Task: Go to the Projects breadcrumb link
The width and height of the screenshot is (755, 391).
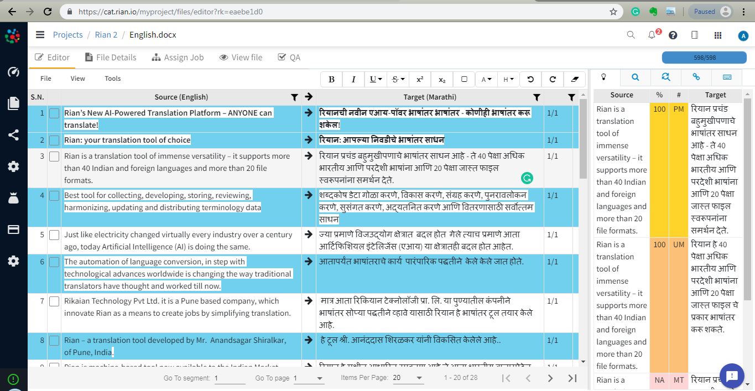Action: pos(67,35)
